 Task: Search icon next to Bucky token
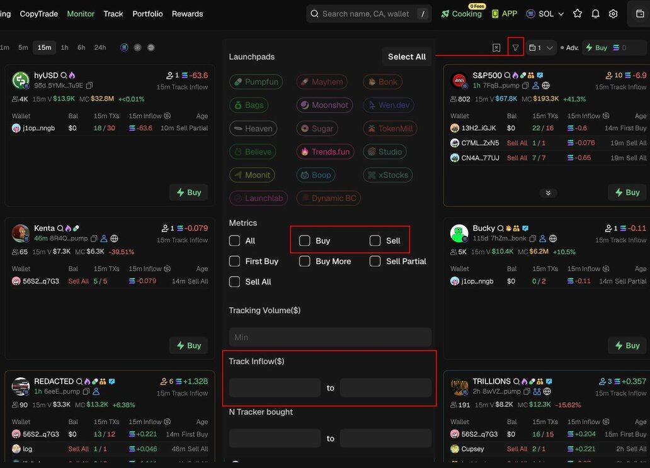pos(500,228)
